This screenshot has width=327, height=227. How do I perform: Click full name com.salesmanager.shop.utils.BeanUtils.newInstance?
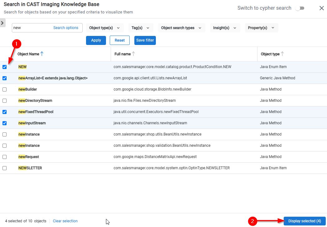(157, 134)
